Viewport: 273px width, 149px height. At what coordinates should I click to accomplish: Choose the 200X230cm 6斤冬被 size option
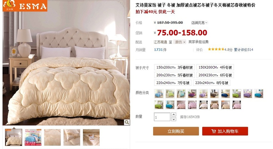[x=215, y=75]
